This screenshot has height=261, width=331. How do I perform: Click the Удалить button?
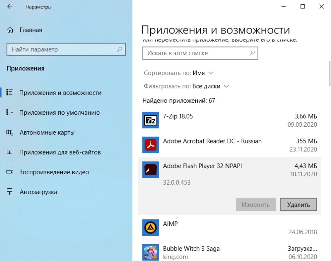(x=298, y=205)
